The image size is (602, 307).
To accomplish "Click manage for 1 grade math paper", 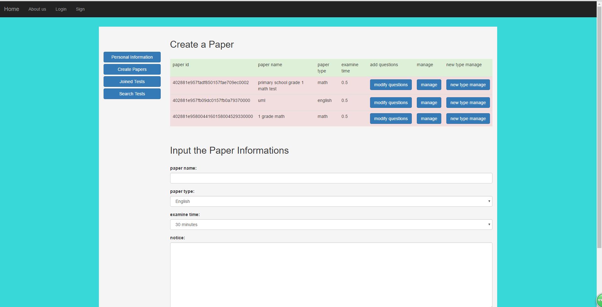I will [429, 119].
